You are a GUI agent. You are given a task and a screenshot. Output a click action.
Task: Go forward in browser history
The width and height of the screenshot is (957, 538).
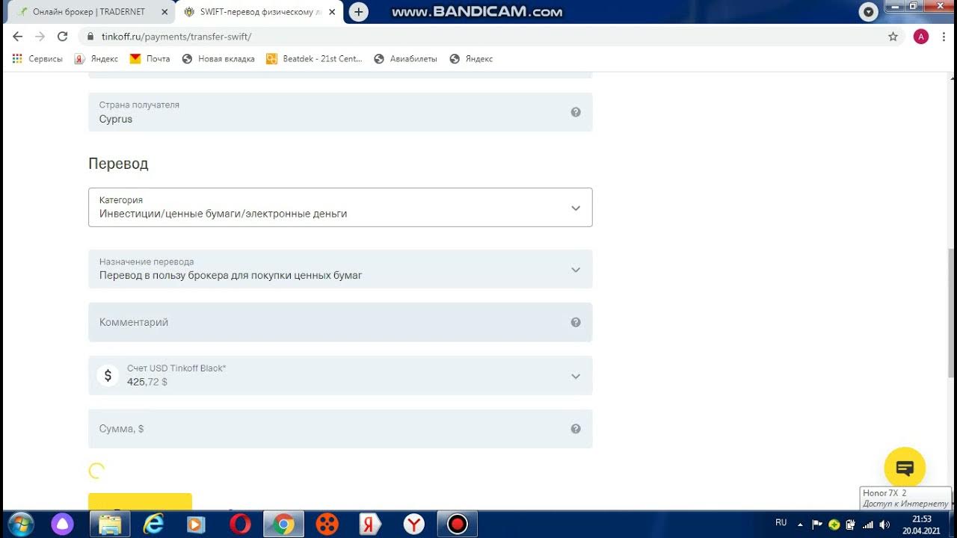tap(40, 37)
